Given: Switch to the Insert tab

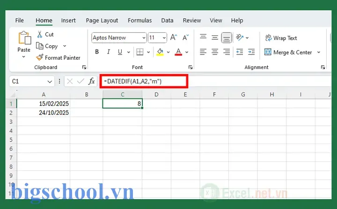Looking at the screenshot, I should pos(68,21).
